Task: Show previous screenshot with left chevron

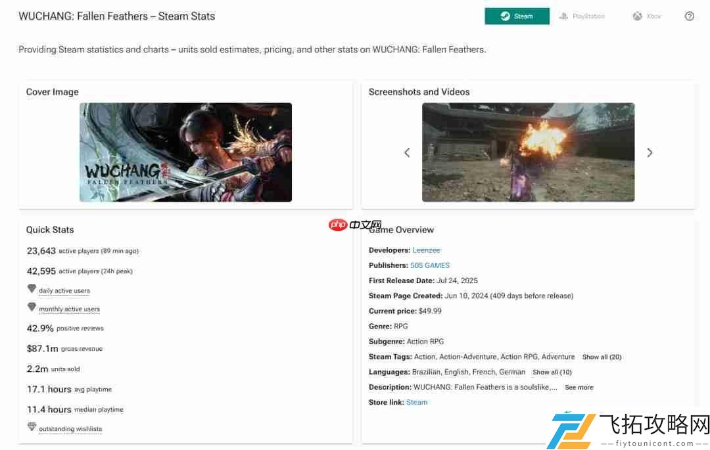Action: (x=407, y=152)
